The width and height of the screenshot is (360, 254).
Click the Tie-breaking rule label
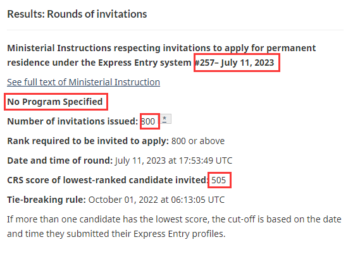(x=46, y=200)
